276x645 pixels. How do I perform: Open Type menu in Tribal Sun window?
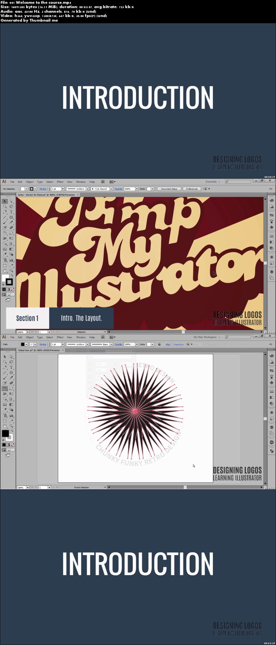click(40, 337)
